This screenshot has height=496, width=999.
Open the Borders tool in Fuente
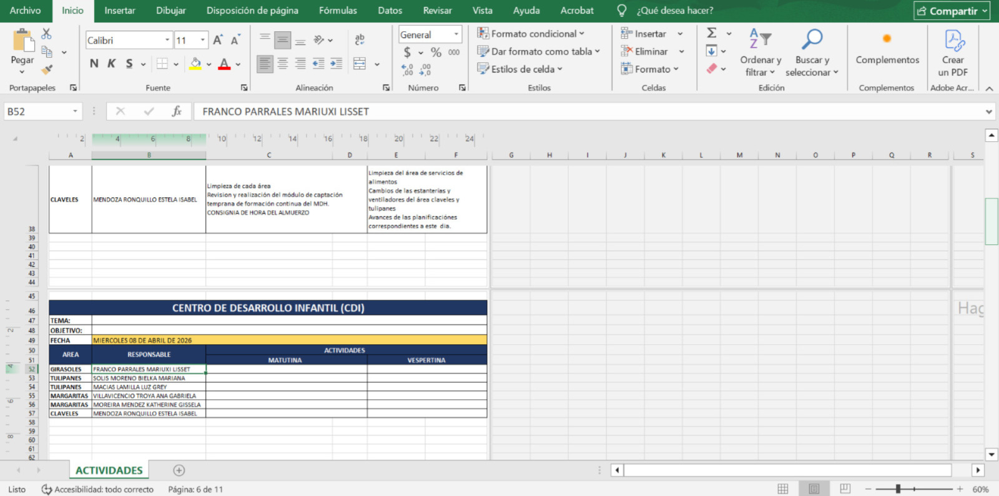click(x=162, y=64)
